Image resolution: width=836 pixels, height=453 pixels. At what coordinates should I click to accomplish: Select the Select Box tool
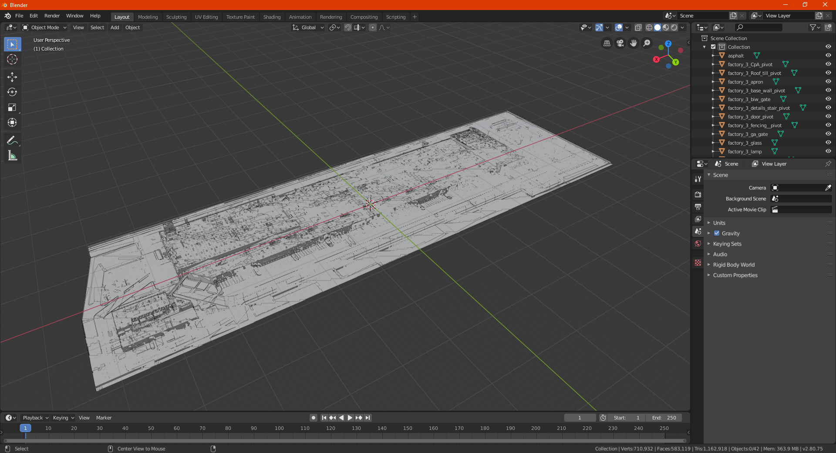[12, 44]
